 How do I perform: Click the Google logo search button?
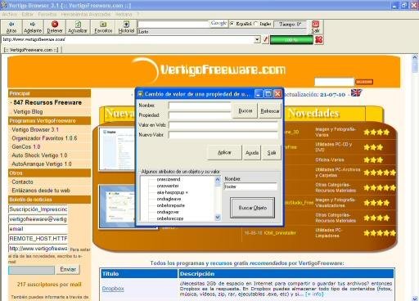pyautogui.click(x=219, y=24)
